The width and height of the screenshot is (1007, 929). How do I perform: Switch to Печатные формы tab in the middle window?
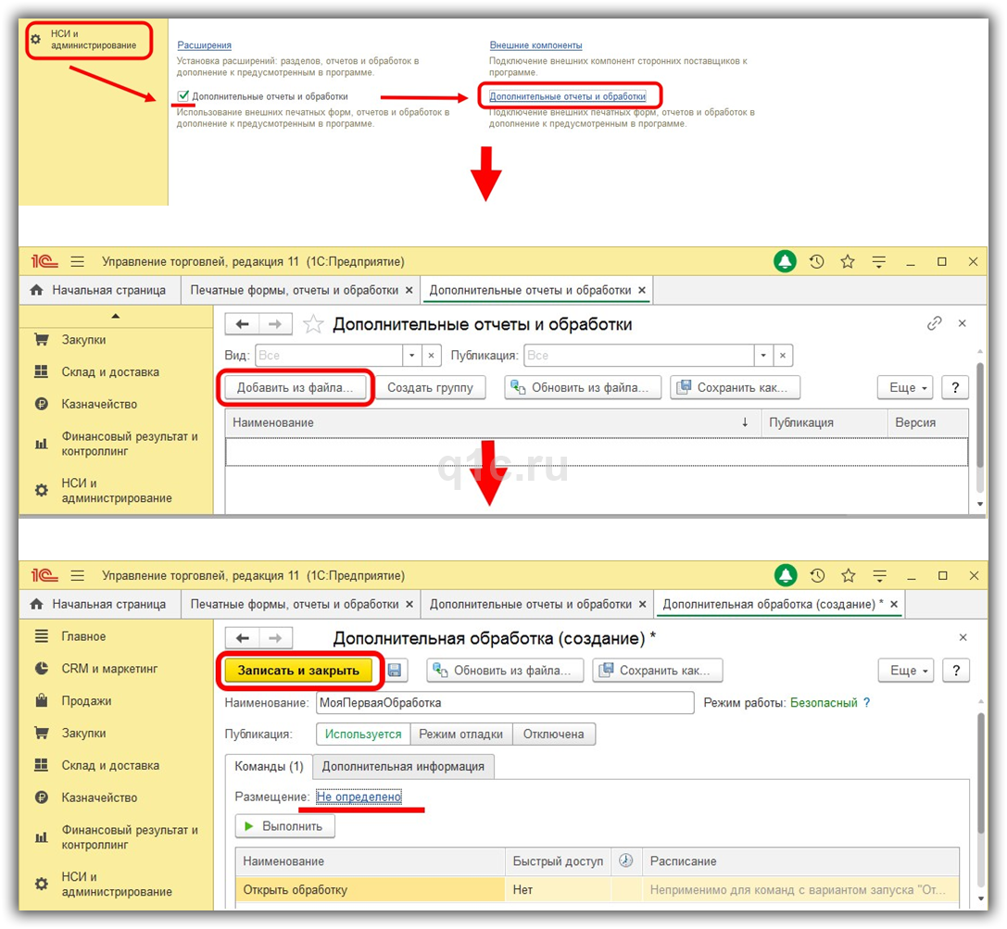click(295, 290)
